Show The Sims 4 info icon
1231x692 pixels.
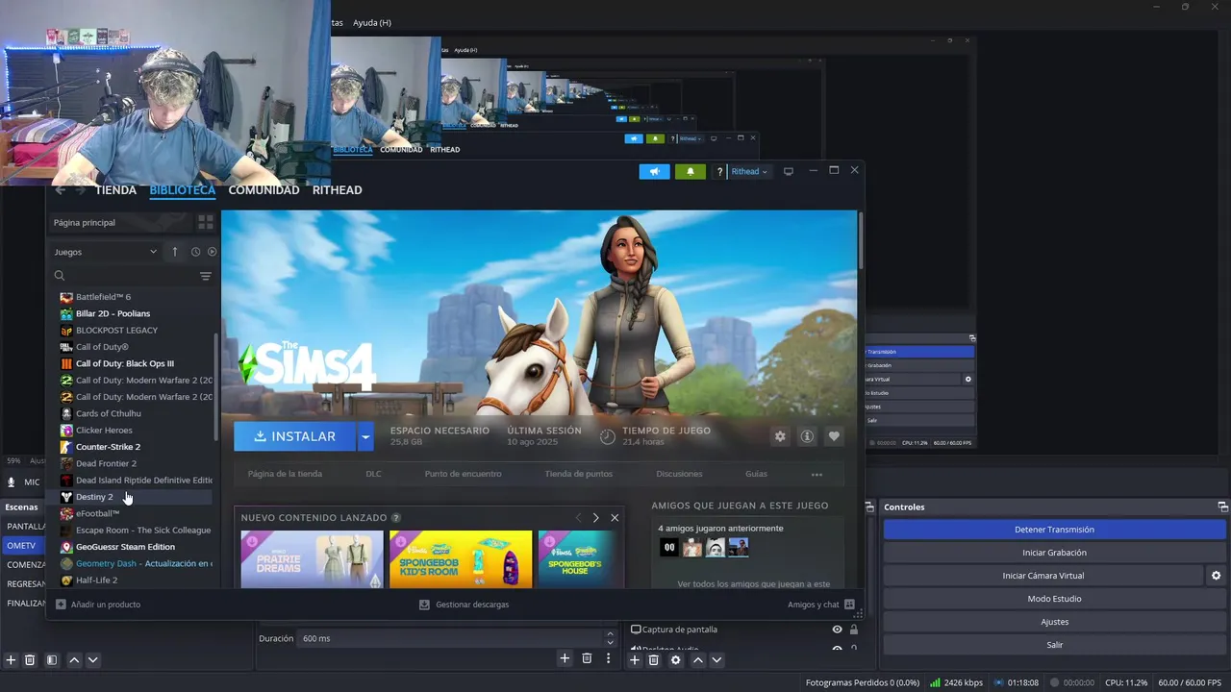[x=807, y=436]
